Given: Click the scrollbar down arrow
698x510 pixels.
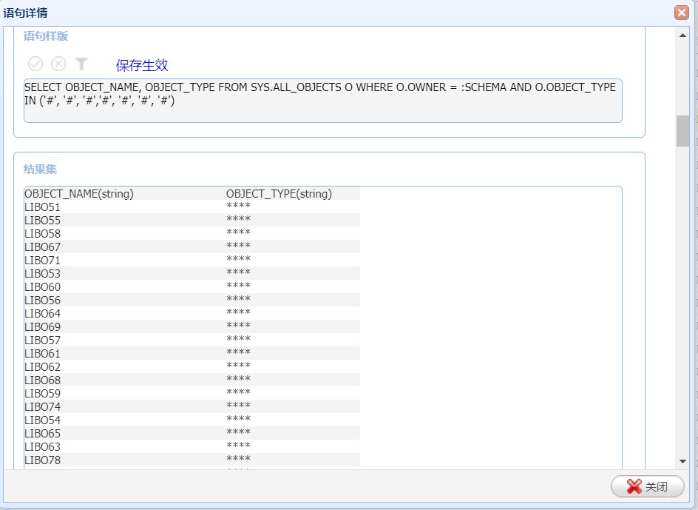Looking at the screenshot, I should 682,461.
